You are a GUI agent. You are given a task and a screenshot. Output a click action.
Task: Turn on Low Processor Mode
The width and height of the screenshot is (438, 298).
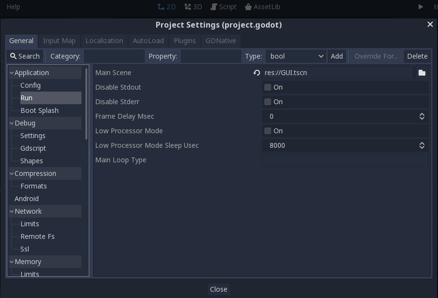click(x=268, y=131)
